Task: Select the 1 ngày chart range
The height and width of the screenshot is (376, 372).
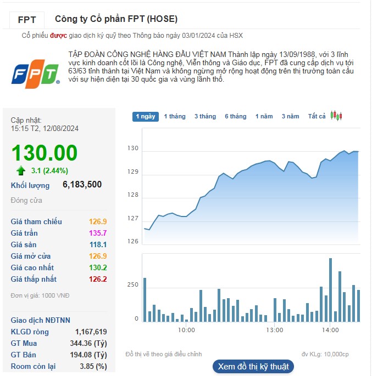Action: click(146, 117)
